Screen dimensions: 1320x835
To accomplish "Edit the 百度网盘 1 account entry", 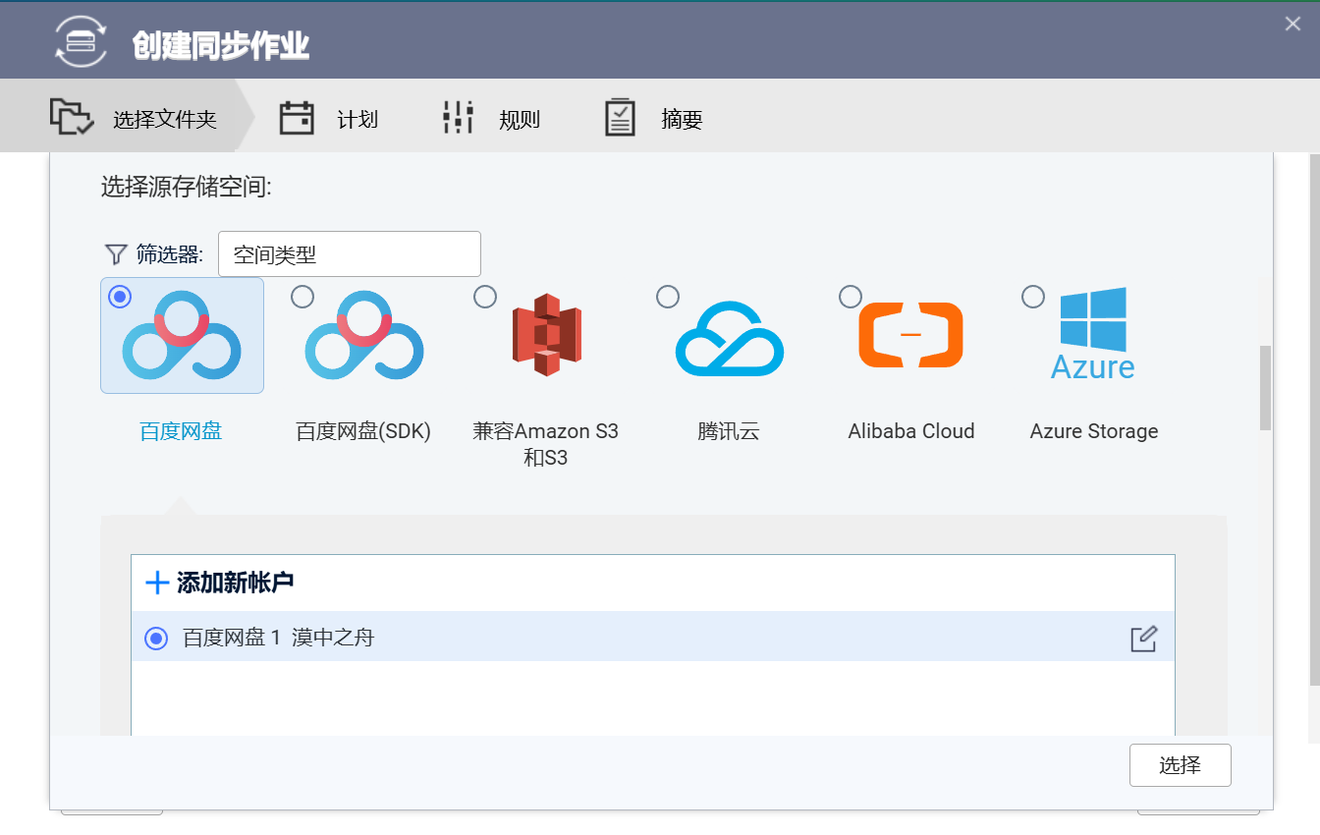I will click(x=1143, y=639).
